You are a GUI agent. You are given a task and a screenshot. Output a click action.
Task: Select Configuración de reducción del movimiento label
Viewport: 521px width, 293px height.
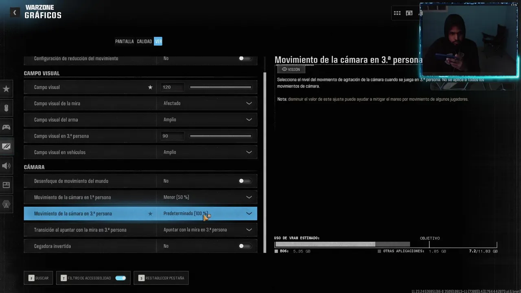click(x=76, y=59)
